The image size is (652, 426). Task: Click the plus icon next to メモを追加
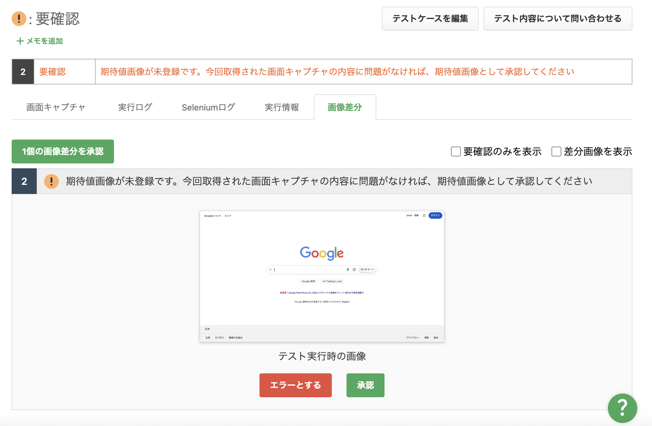click(20, 41)
